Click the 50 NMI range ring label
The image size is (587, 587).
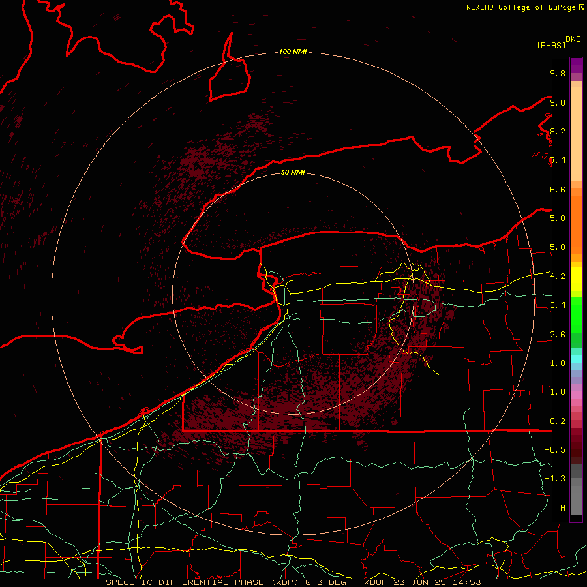click(x=293, y=172)
